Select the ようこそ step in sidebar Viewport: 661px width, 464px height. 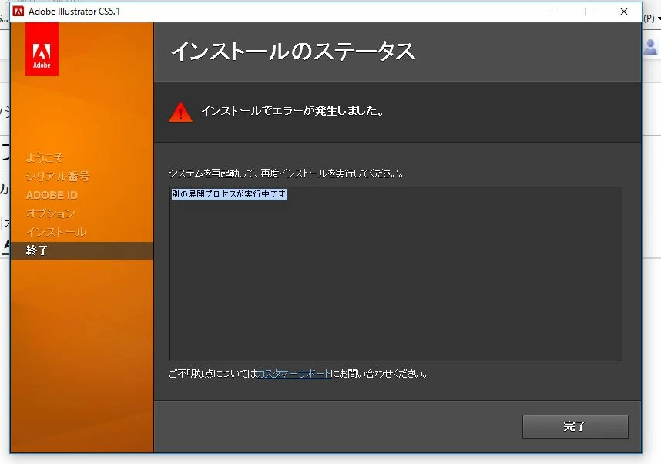(x=44, y=157)
